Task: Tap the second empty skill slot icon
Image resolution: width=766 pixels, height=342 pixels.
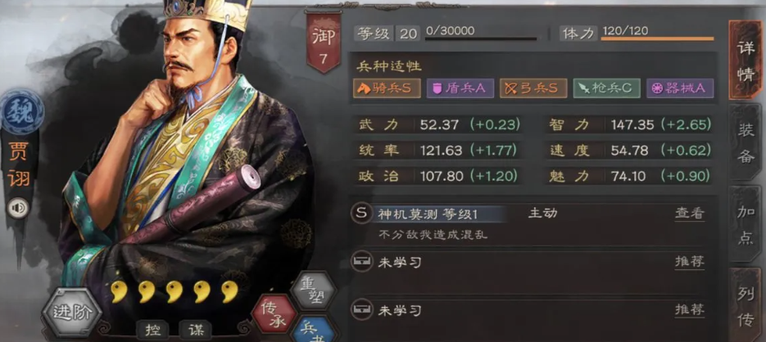Action: point(361,310)
